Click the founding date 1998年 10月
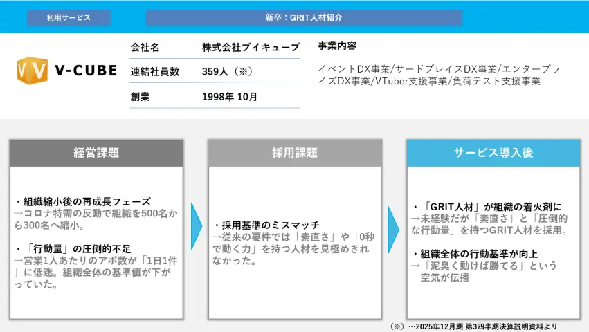Image resolution: width=589 pixels, height=332 pixels. tap(230, 97)
